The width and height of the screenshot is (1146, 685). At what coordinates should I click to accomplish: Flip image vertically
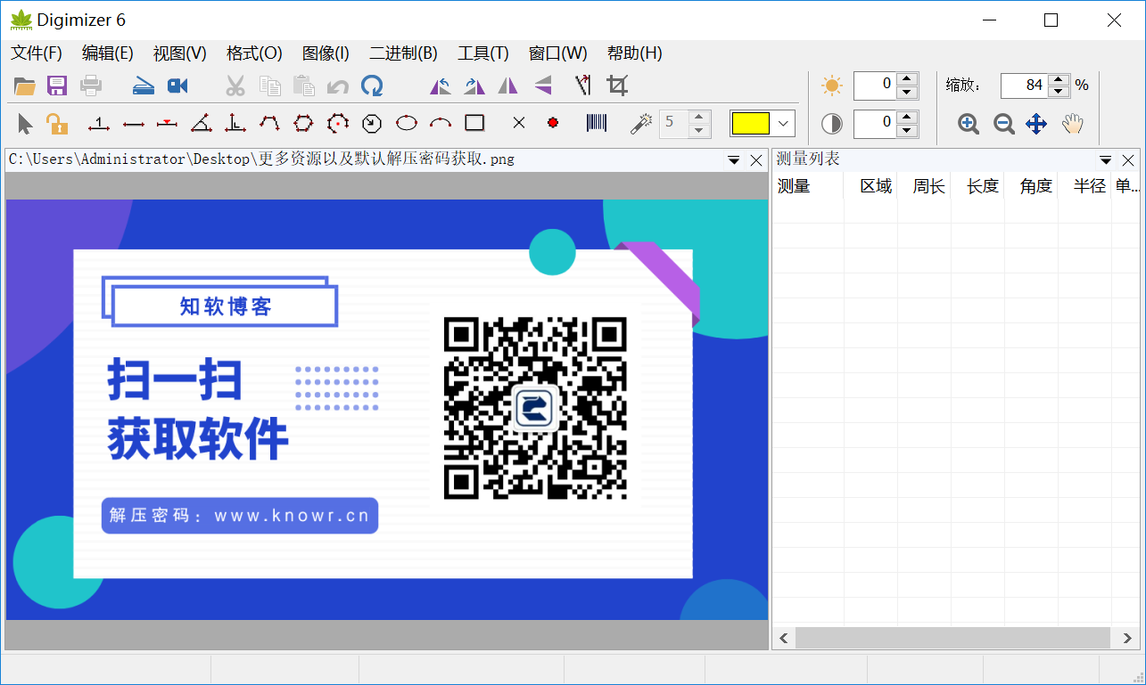543,86
